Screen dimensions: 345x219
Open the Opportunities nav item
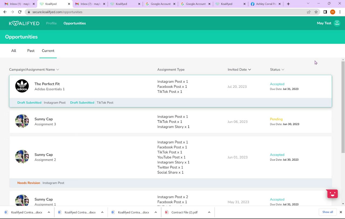75,23
